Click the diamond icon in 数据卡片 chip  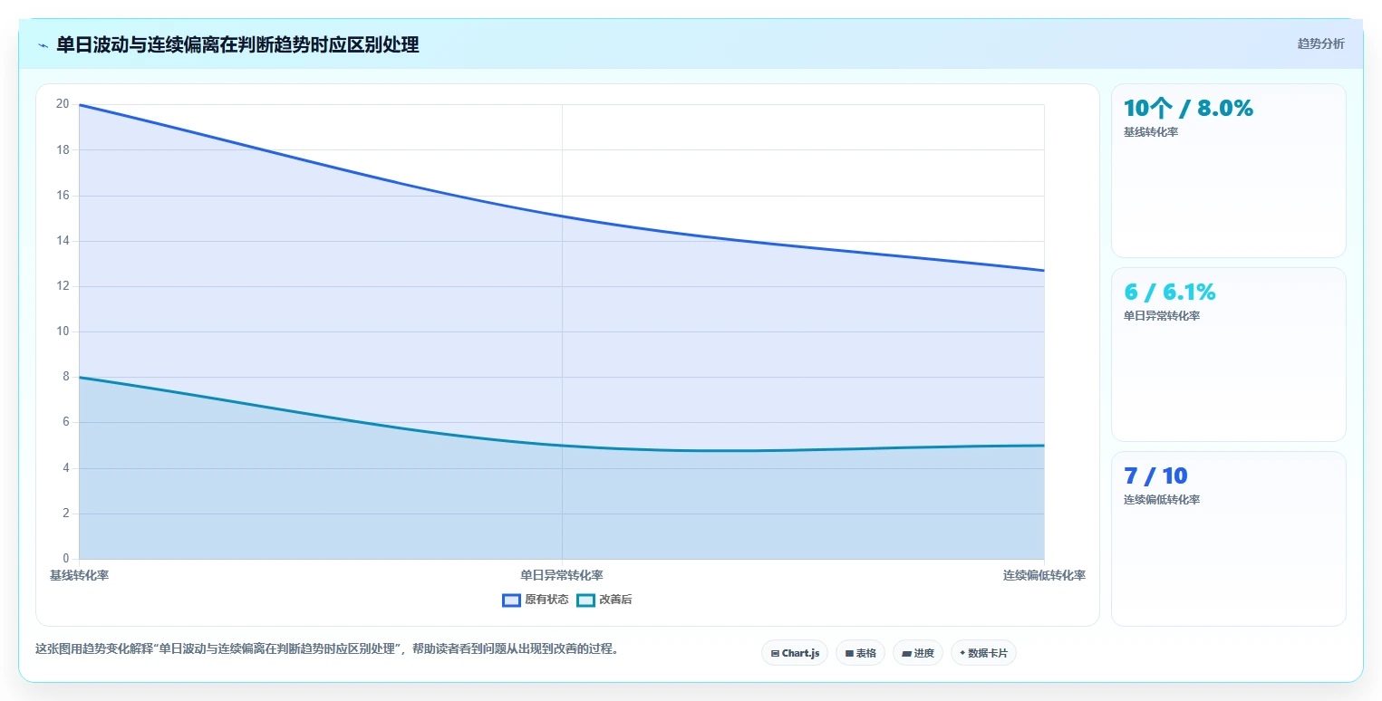[962, 653]
